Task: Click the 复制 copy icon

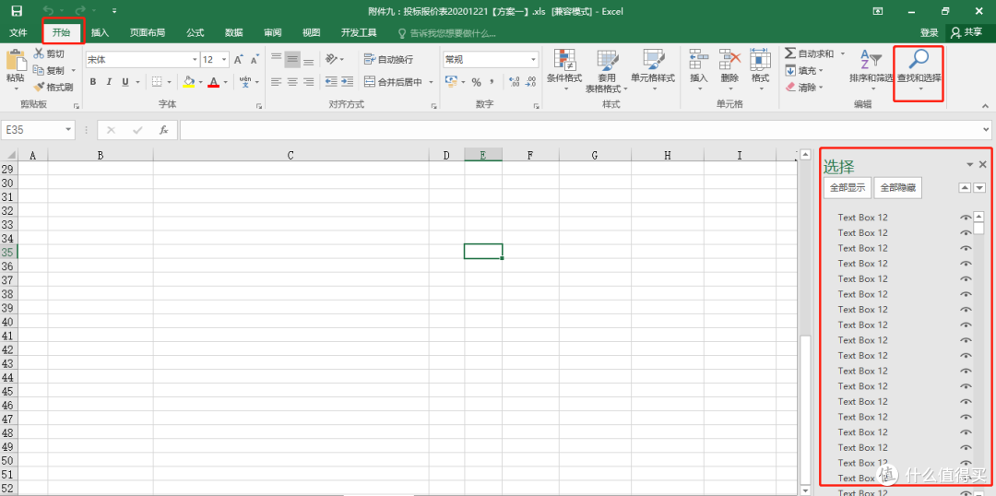Action: coord(39,70)
